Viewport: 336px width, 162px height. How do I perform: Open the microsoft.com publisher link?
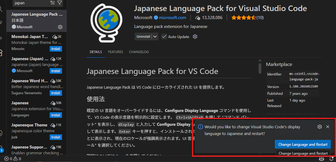(x=172, y=18)
